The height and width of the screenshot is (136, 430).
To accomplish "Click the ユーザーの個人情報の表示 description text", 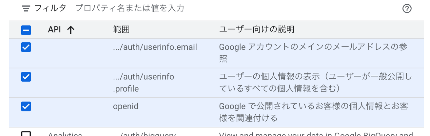I will (x=315, y=83).
